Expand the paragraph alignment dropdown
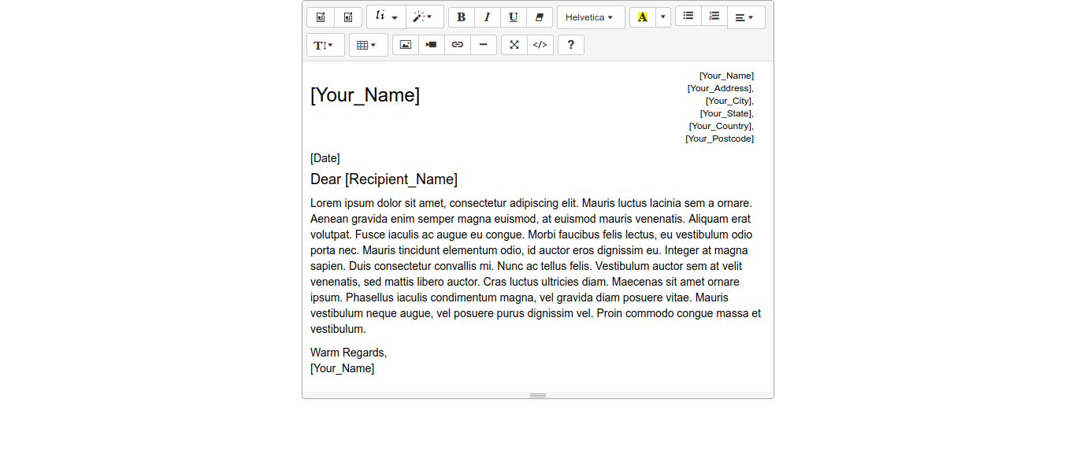This screenshot has width=1076, height=473. click(745, 17)
